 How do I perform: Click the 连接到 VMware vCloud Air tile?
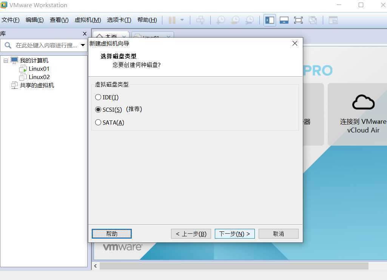[x=358, y=114]
